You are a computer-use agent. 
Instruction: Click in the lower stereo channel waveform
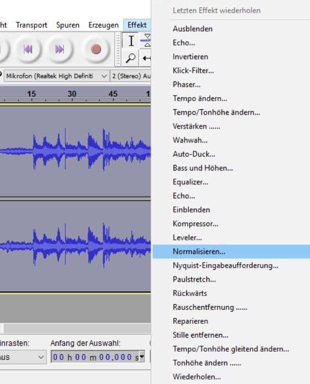click(75, 246)
